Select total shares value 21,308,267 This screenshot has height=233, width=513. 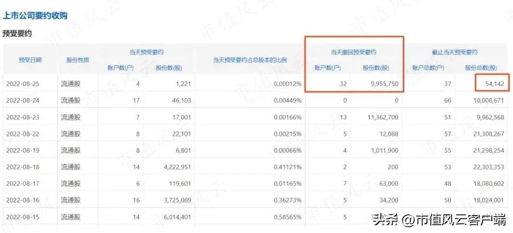click(488, 133)
